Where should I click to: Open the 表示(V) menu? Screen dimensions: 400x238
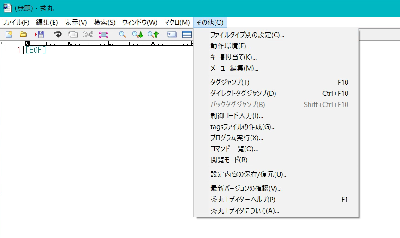tap(76, 23)
